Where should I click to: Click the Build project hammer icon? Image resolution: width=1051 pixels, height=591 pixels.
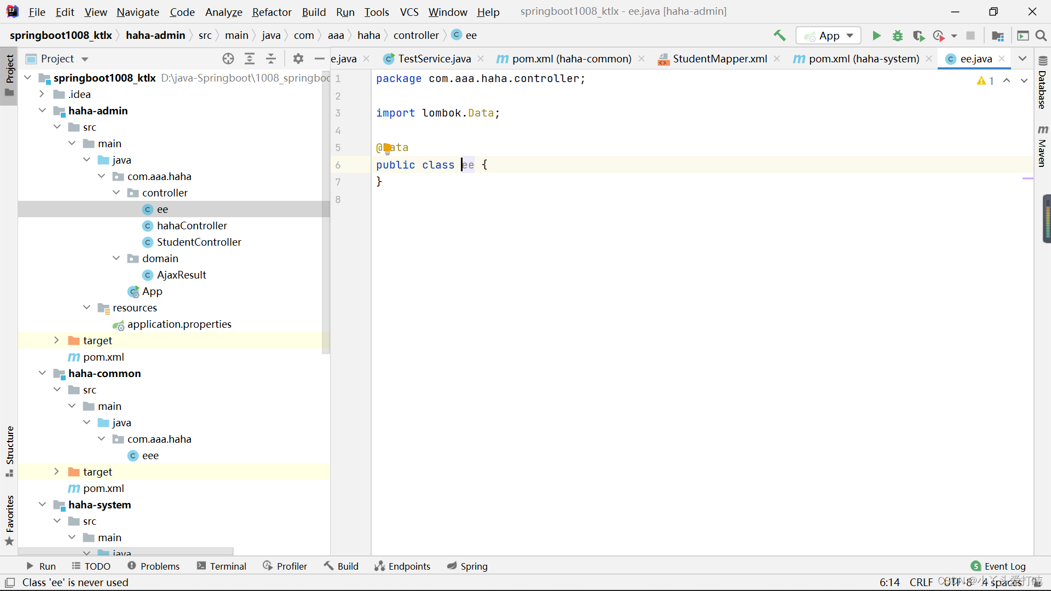779,36
